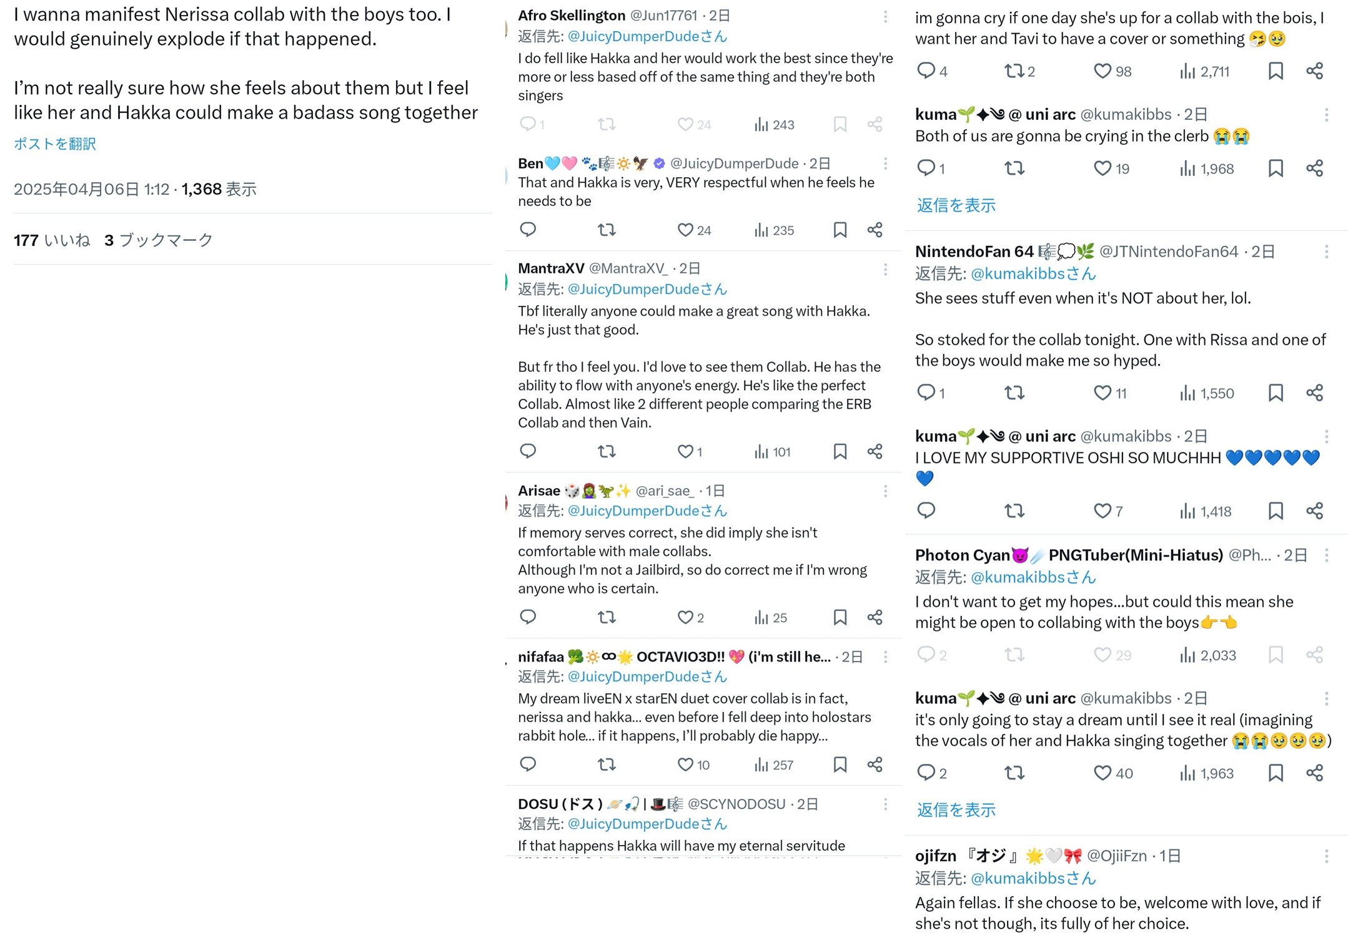Image resolution: width=1348 pixels, height=933 pixels.
Task: Reply to Ben's VERY respectful comment
Action: [x=528, y=230]
